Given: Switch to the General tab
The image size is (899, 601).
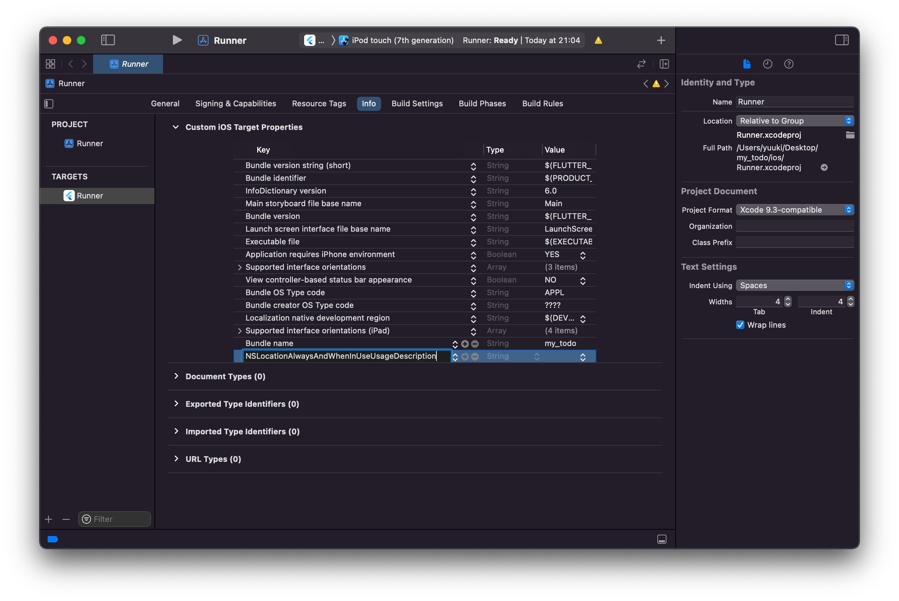Looking at the screenshot, I should point(165,103).
